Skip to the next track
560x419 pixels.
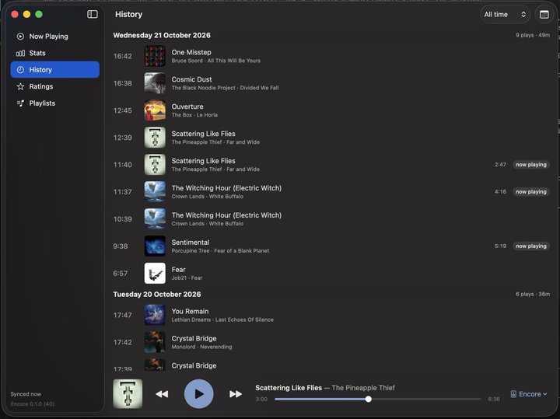236,394
